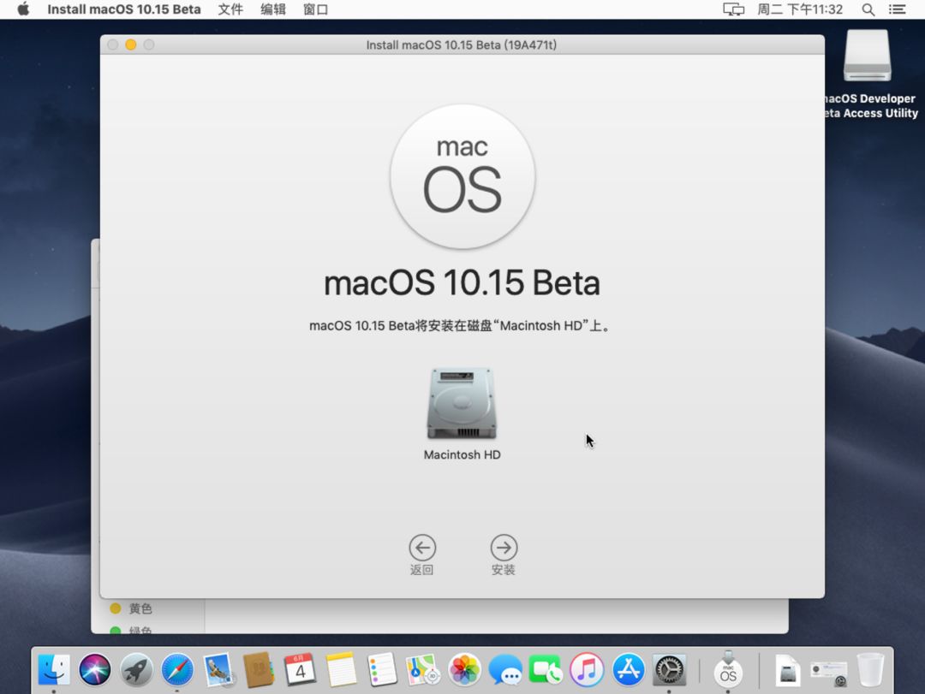The image size is (925, 694).
Task: Click the screen mirroring icon in menu bar
Action: pos(733,9)
